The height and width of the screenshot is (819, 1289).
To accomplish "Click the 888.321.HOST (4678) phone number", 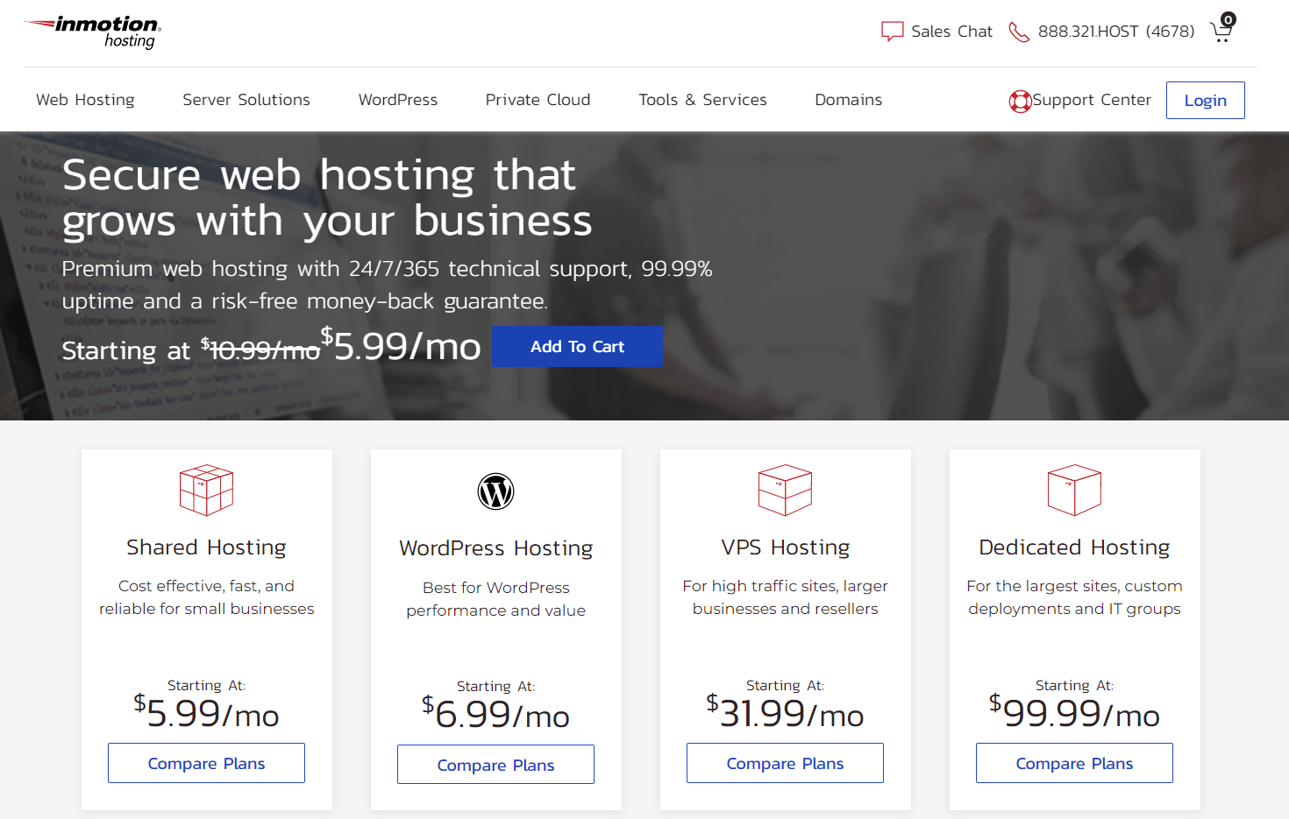I will 1116,32.
